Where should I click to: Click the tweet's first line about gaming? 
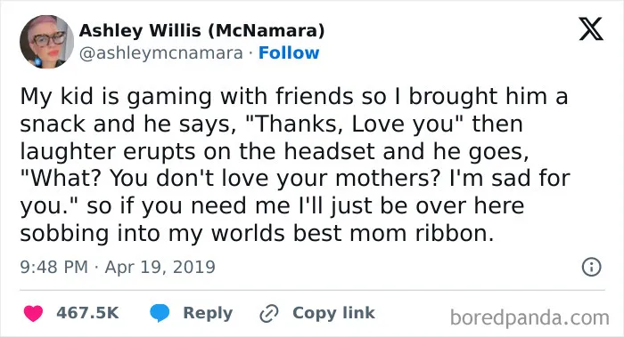[294, 96]
